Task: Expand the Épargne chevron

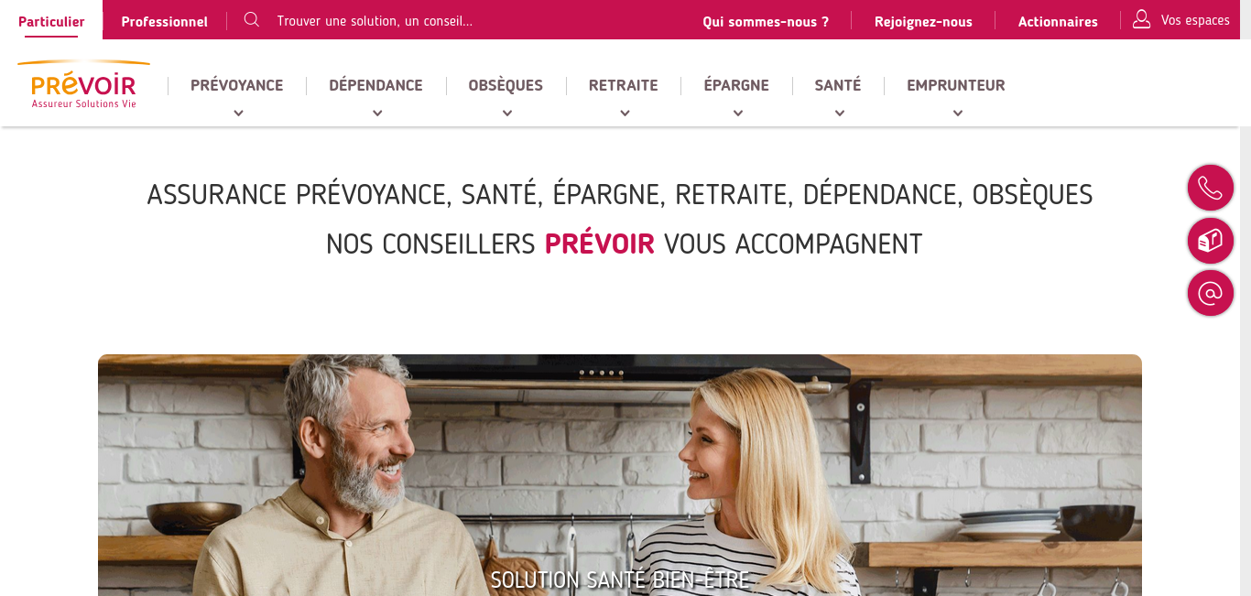Action: point(738,114)
